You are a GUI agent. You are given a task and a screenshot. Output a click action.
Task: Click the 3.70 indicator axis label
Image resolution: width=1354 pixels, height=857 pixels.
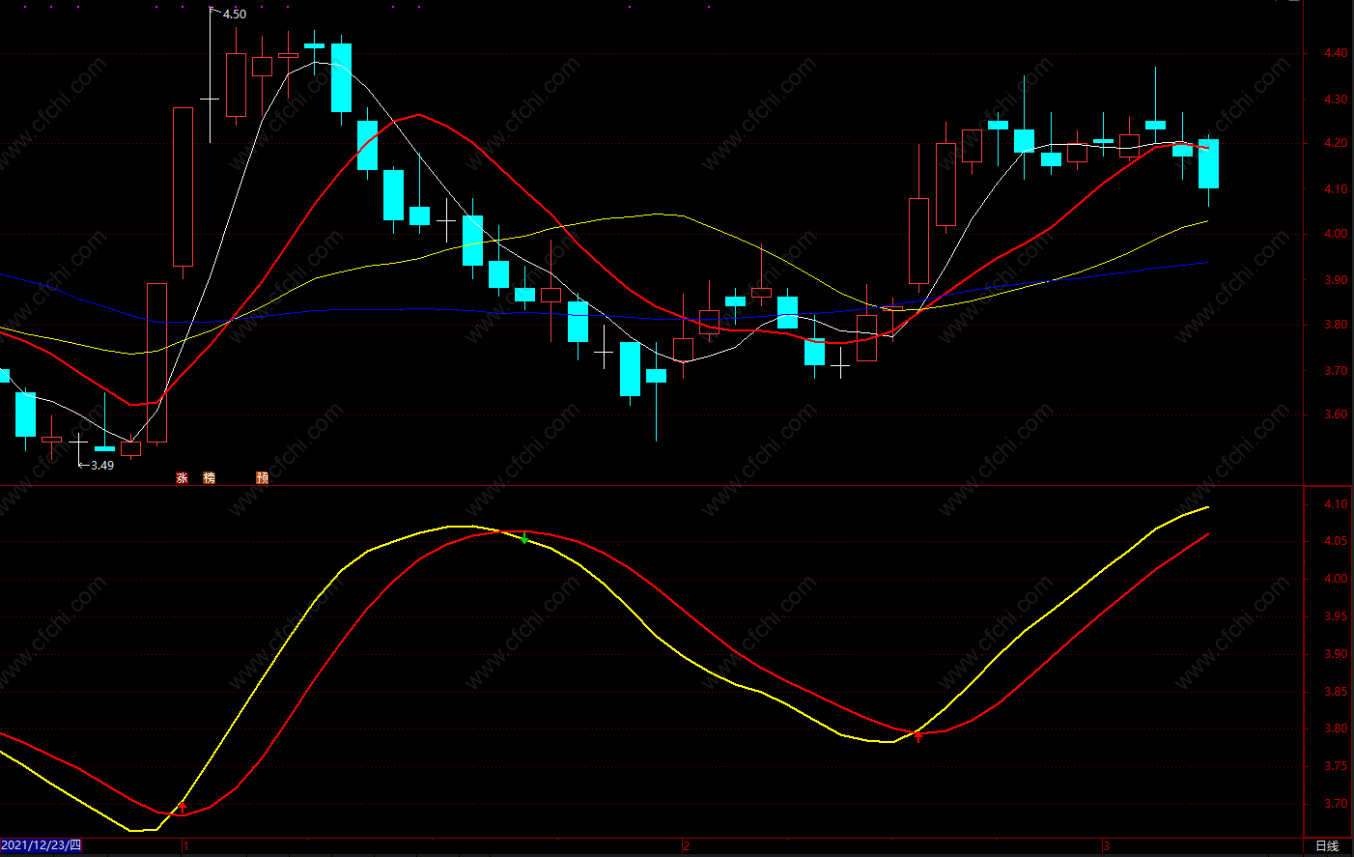click(1336, 804)
